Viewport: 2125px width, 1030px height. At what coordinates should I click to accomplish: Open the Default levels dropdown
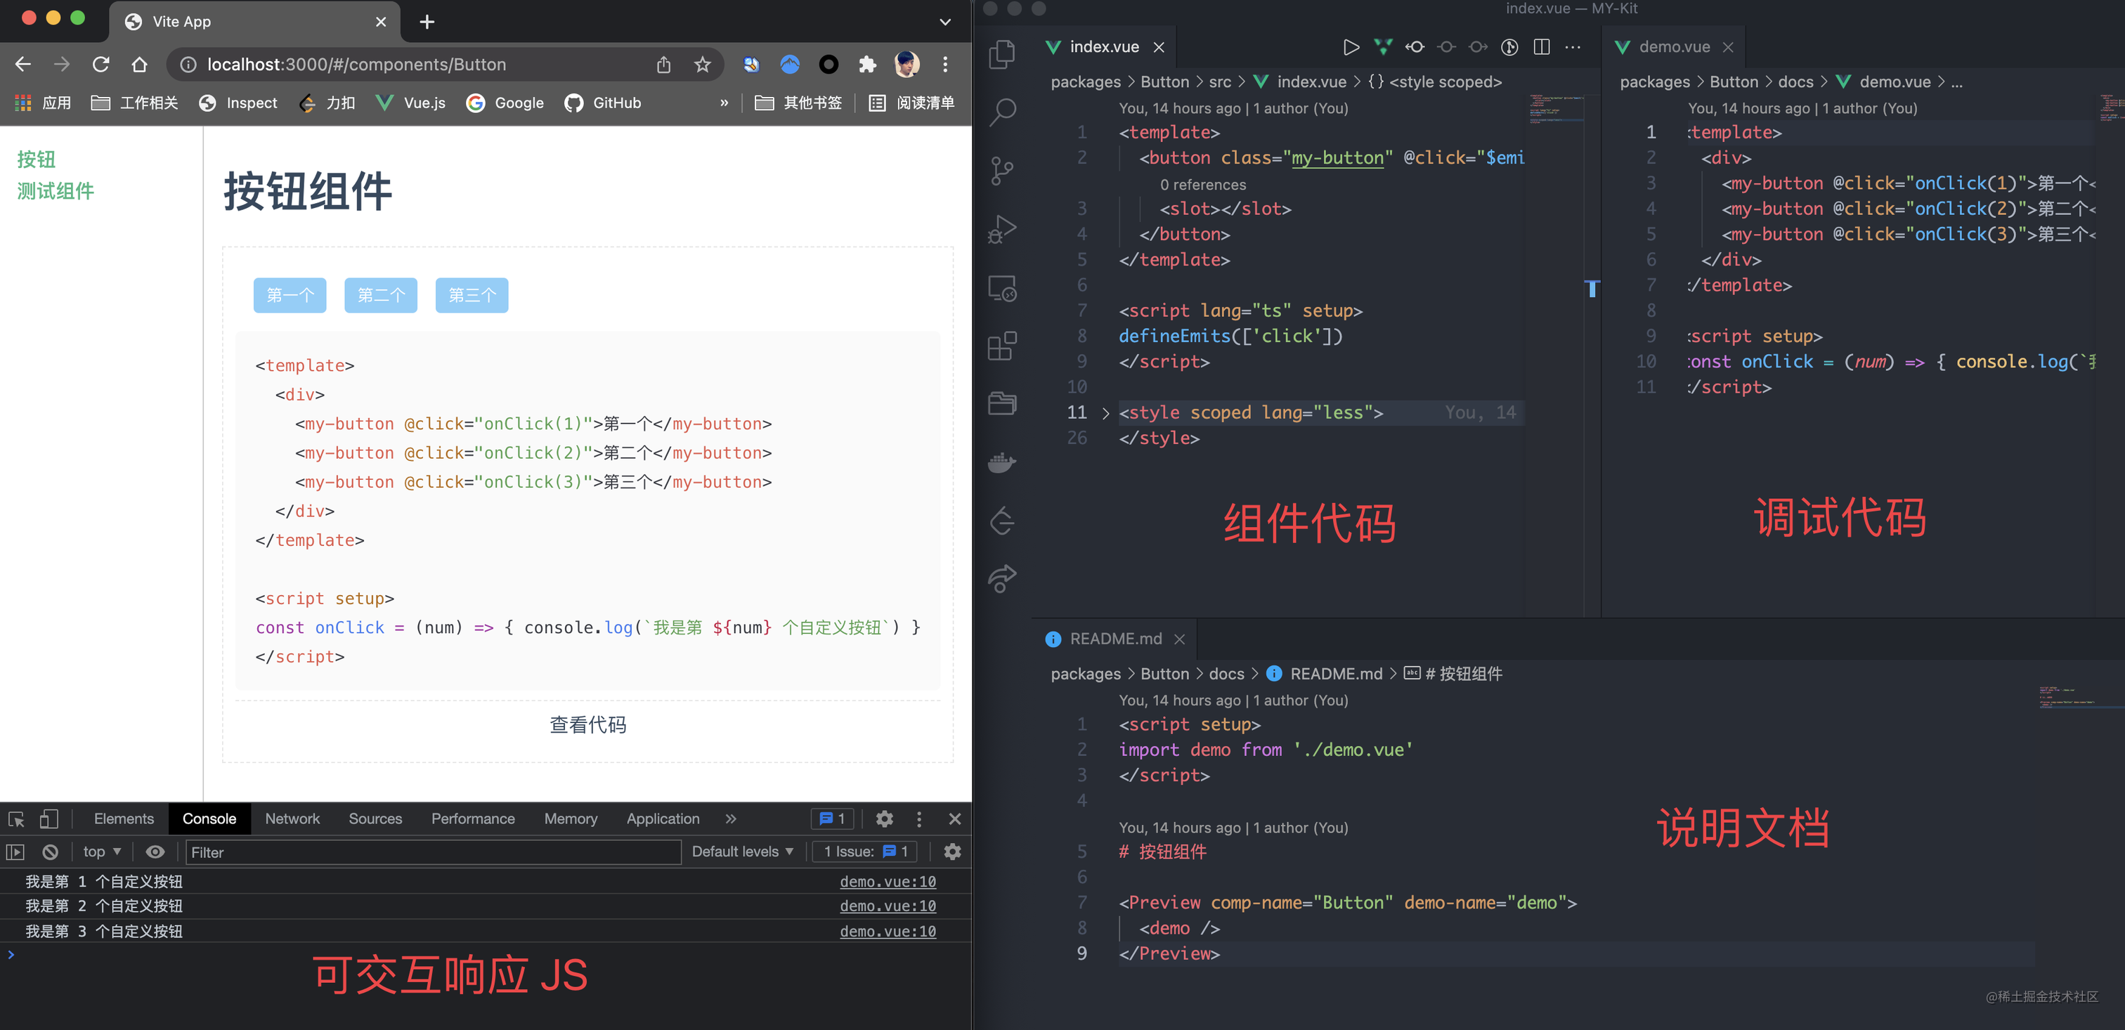pos(743,852)
